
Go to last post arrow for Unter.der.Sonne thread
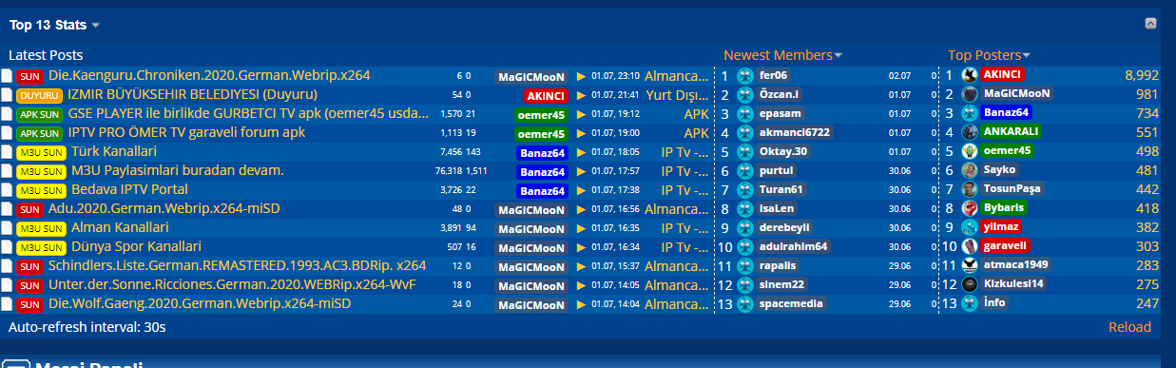point(581,285)
